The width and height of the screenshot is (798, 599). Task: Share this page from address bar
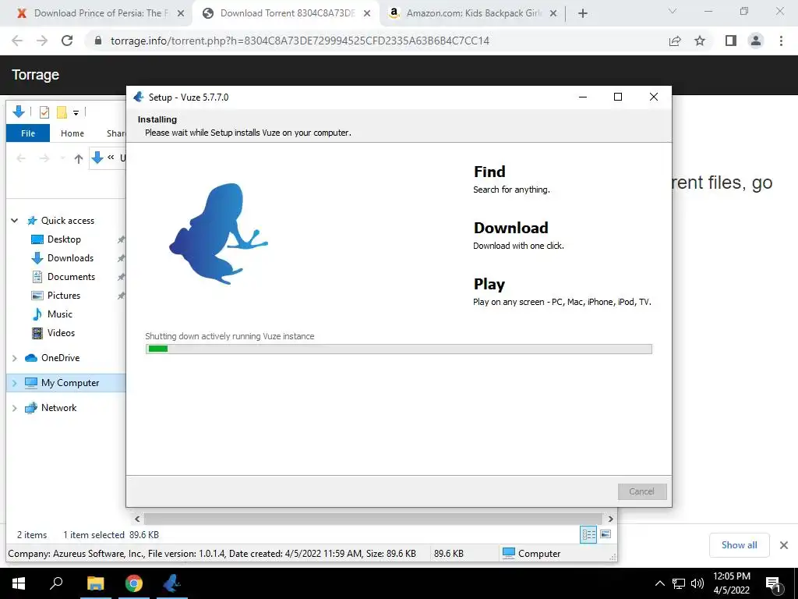point(675,41)
